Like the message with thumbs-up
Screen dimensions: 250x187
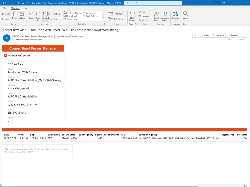(x=195, y=35)
